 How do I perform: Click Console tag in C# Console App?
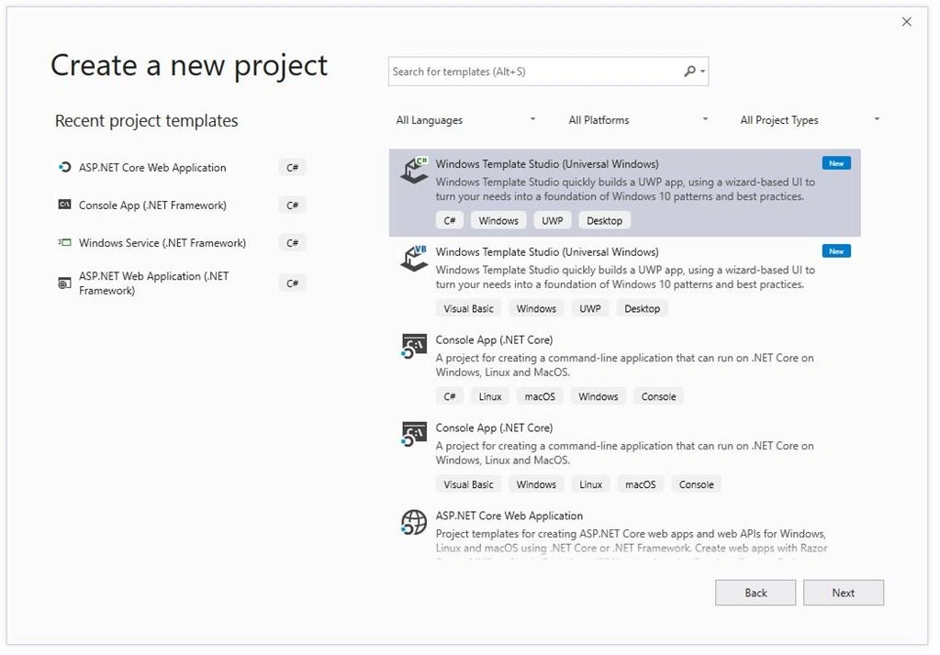pyautogui.click(x=658, y=396)
